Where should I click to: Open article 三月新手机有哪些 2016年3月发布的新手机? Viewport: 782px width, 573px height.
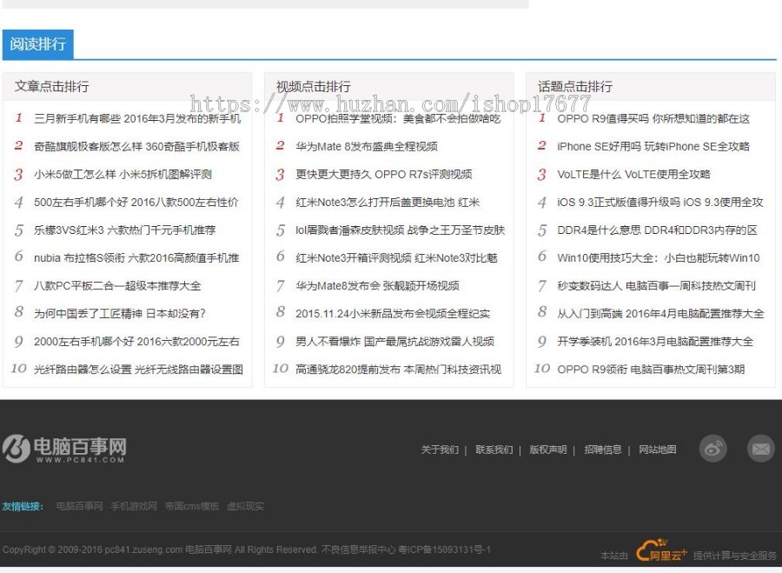(x=137, y=119)
